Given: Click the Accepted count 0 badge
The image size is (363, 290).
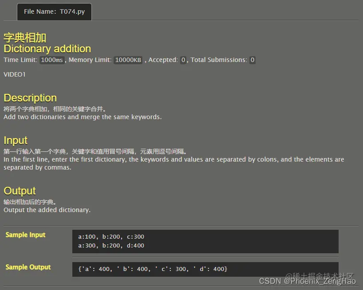Looking at the screenshot, I should click(x=183, y=60).
